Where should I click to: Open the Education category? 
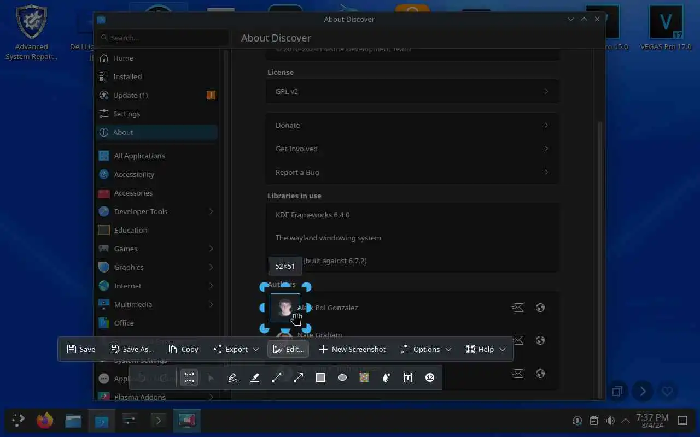[156, 230]
